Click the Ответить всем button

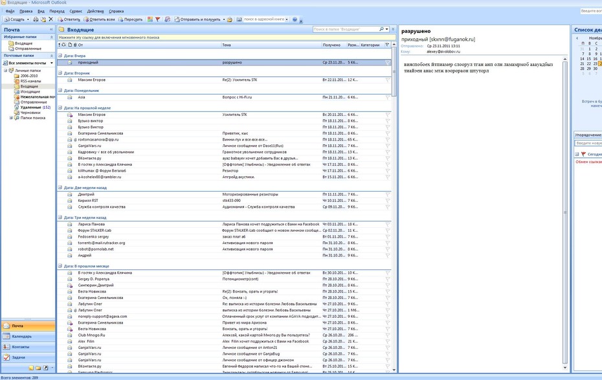click(x=99, y=19)
